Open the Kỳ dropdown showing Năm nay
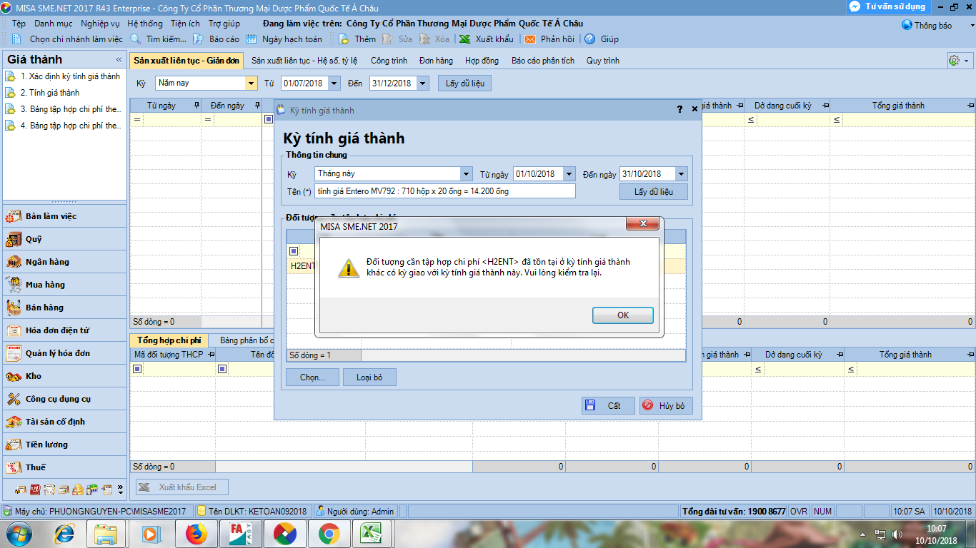Screen dimensions: 976x548 coord(251,83)
